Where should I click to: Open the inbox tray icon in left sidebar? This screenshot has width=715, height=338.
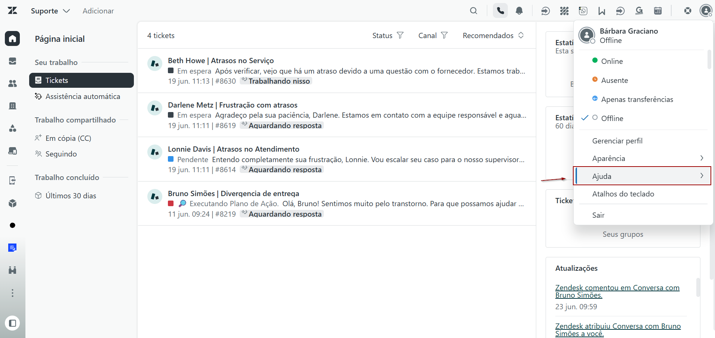pos(12,61)
